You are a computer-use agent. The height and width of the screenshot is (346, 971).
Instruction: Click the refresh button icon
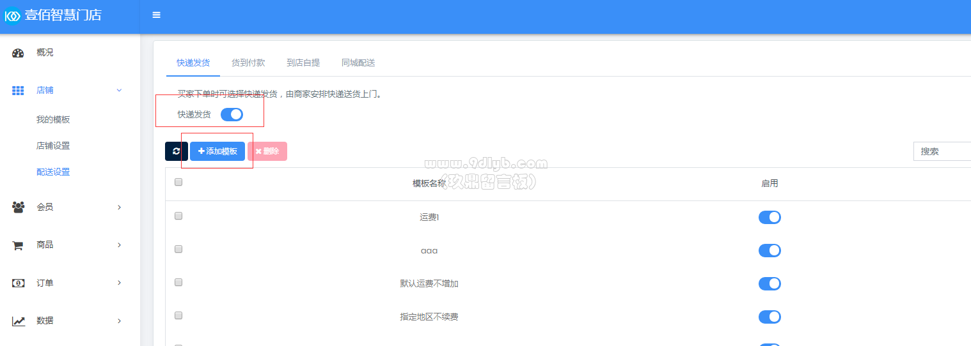coord(177,151)
